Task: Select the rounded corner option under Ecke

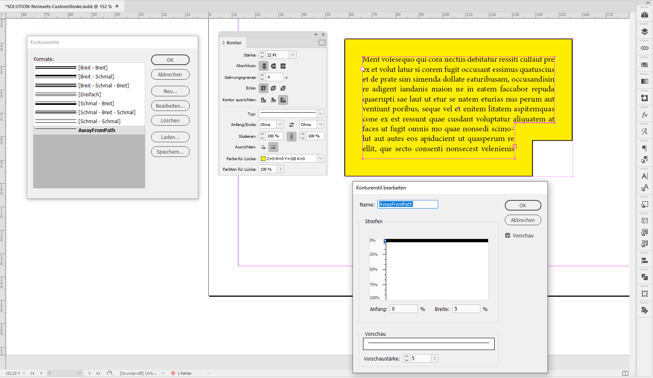Action: pos(273,88)
